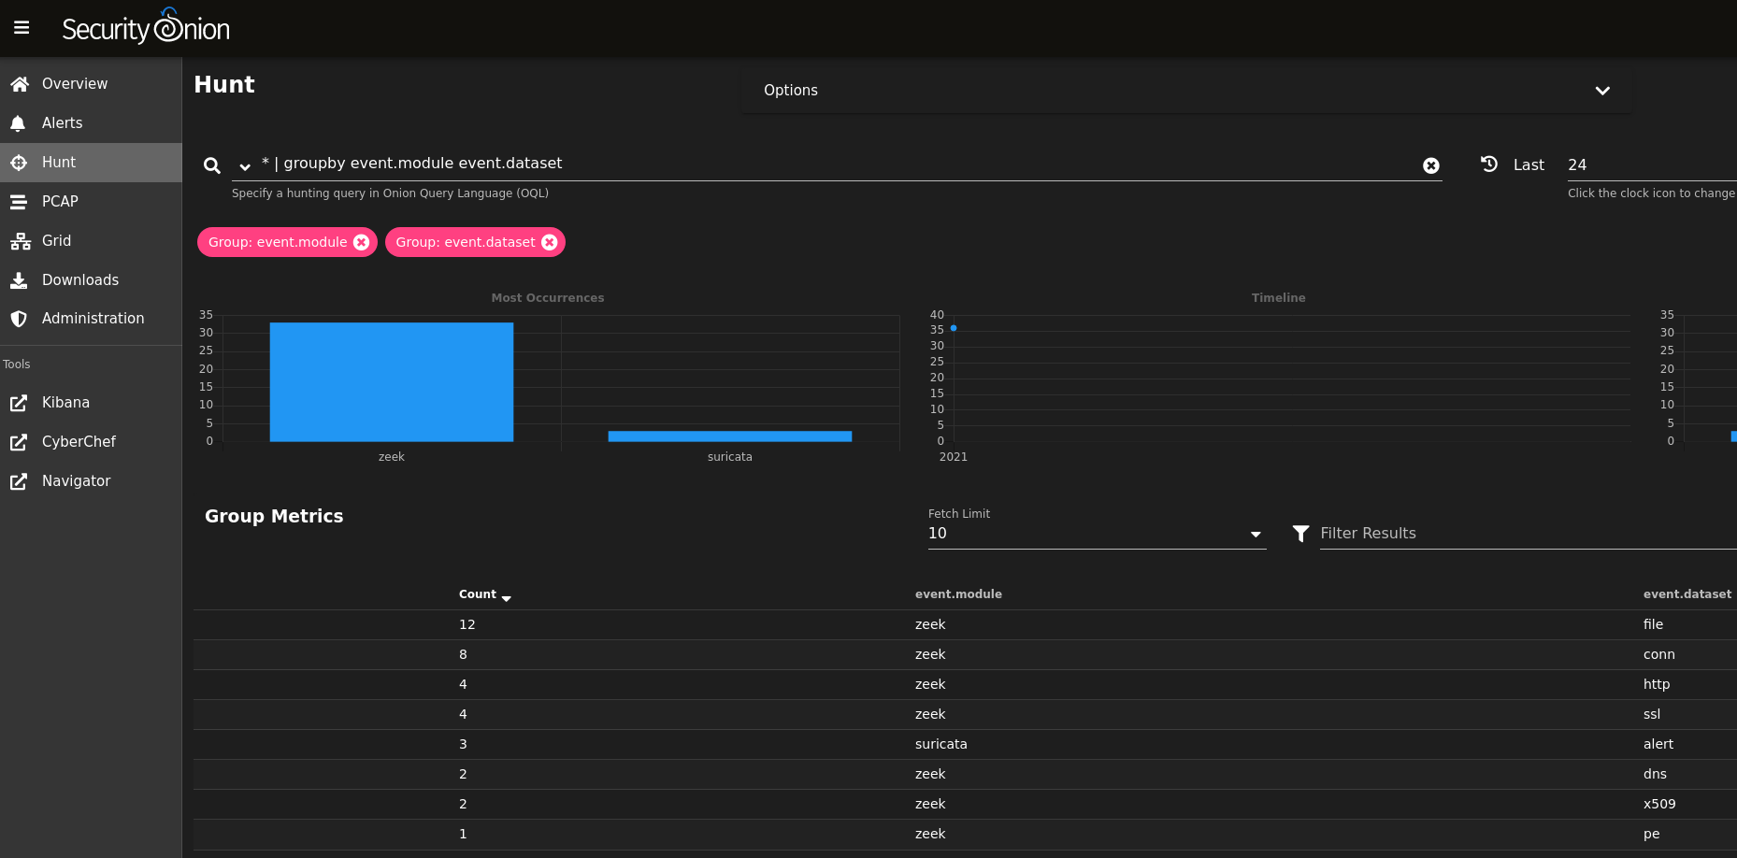Click the count 8 cell
The width and height of the screenshot is (1737, 858).
pos(463,654)
